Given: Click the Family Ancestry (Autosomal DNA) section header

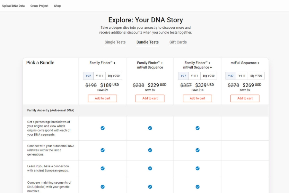Looking at the screenshot, I should pyautogui.click(x=51, y=110).
